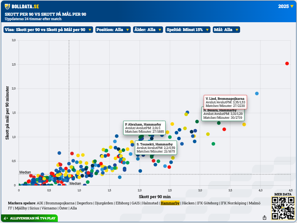Click the MER DATA QR code
The width and height of the screenshot is (297, 223).
283,208
